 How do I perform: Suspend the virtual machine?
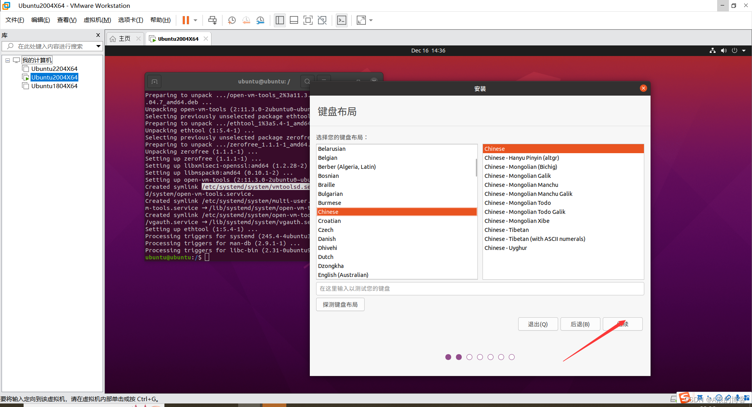tap(185, 20)
